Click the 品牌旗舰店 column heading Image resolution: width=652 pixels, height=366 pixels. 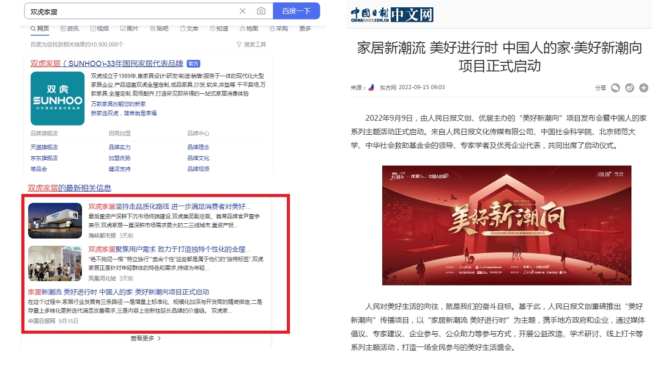(x=44, y=134)
